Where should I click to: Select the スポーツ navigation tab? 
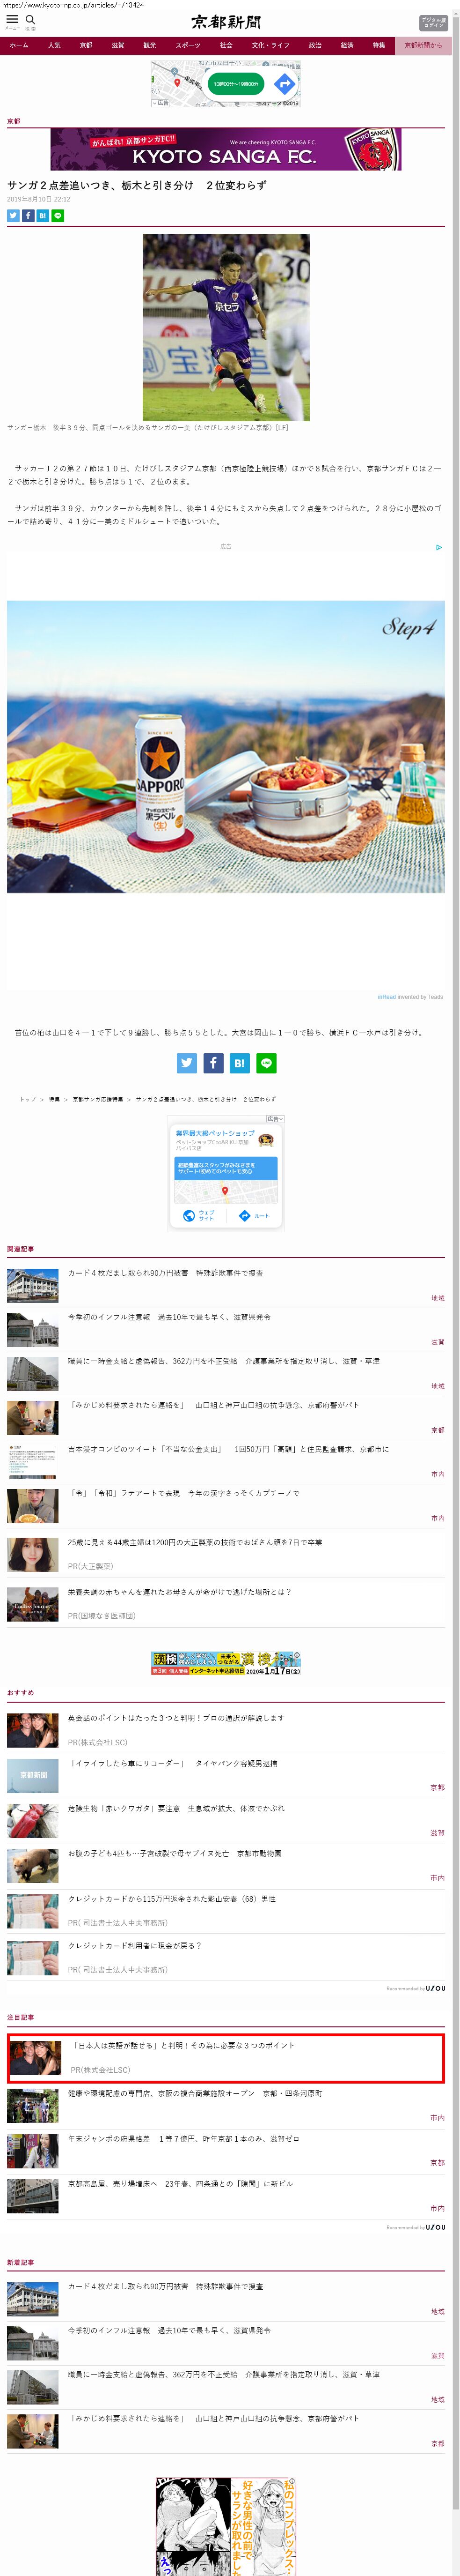pos(188,45)
